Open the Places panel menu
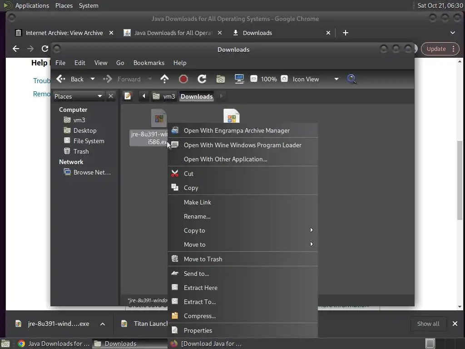The height and width of the screenshot is (349, 465). (64, 5)
